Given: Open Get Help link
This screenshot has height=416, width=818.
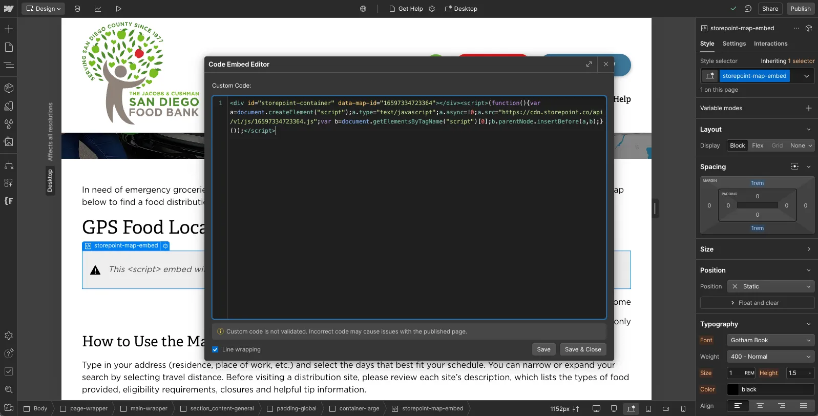Looking at the screenshot, I should point(406,9).
